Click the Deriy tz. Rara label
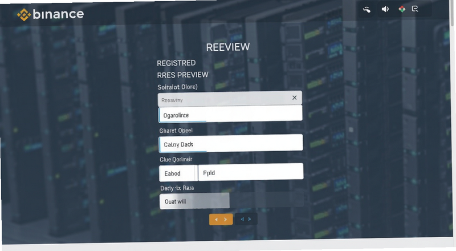Viewport: 456px width, 251px height. coord(177,188)
